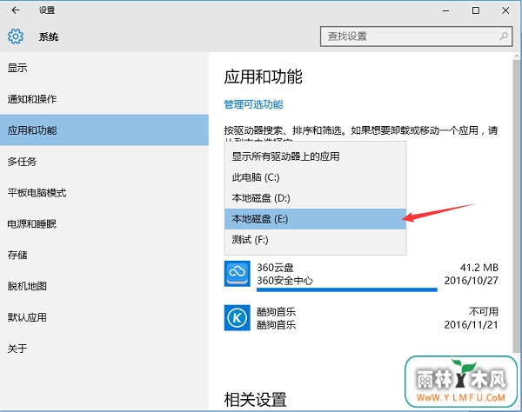Choose 本地磁盘 (E:) drive option
The image size is (522, 412).
(315, 219)
